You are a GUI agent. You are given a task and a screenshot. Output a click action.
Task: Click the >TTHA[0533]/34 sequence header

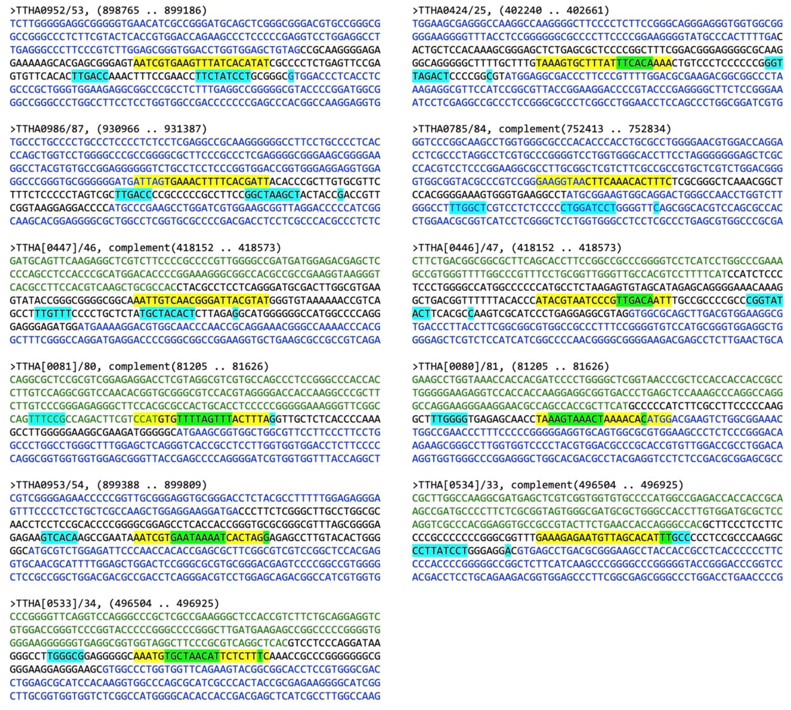[115, 603]
